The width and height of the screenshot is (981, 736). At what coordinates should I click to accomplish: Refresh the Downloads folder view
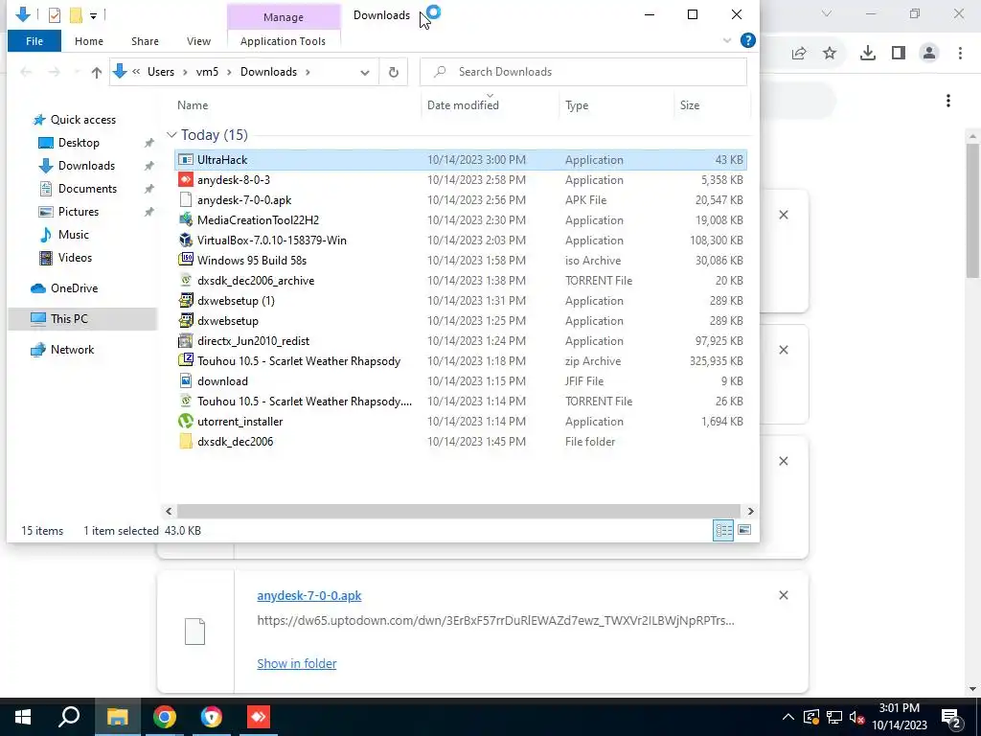tap(394, 72)
